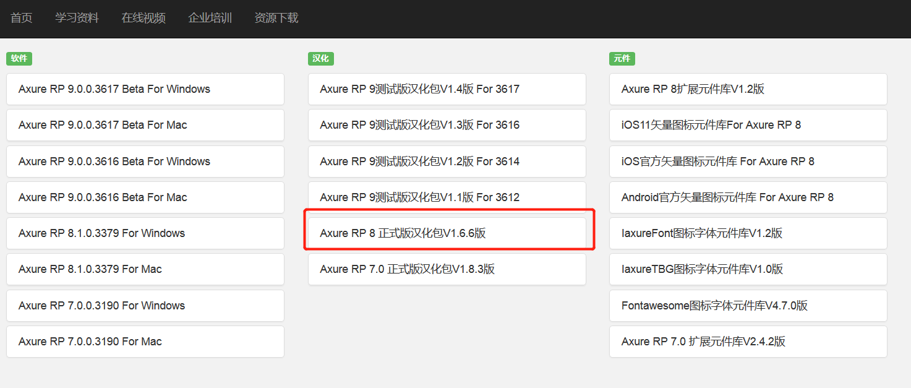Image resolution: width=911 pixels, height=388 pixels.
Task: Choose Axure RP 7.0.0.3190 For Windows
Action: (145, 306)
